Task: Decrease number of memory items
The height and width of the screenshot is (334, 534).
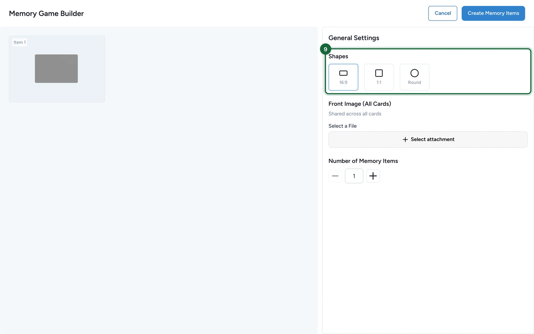Action: coord(335,176)
